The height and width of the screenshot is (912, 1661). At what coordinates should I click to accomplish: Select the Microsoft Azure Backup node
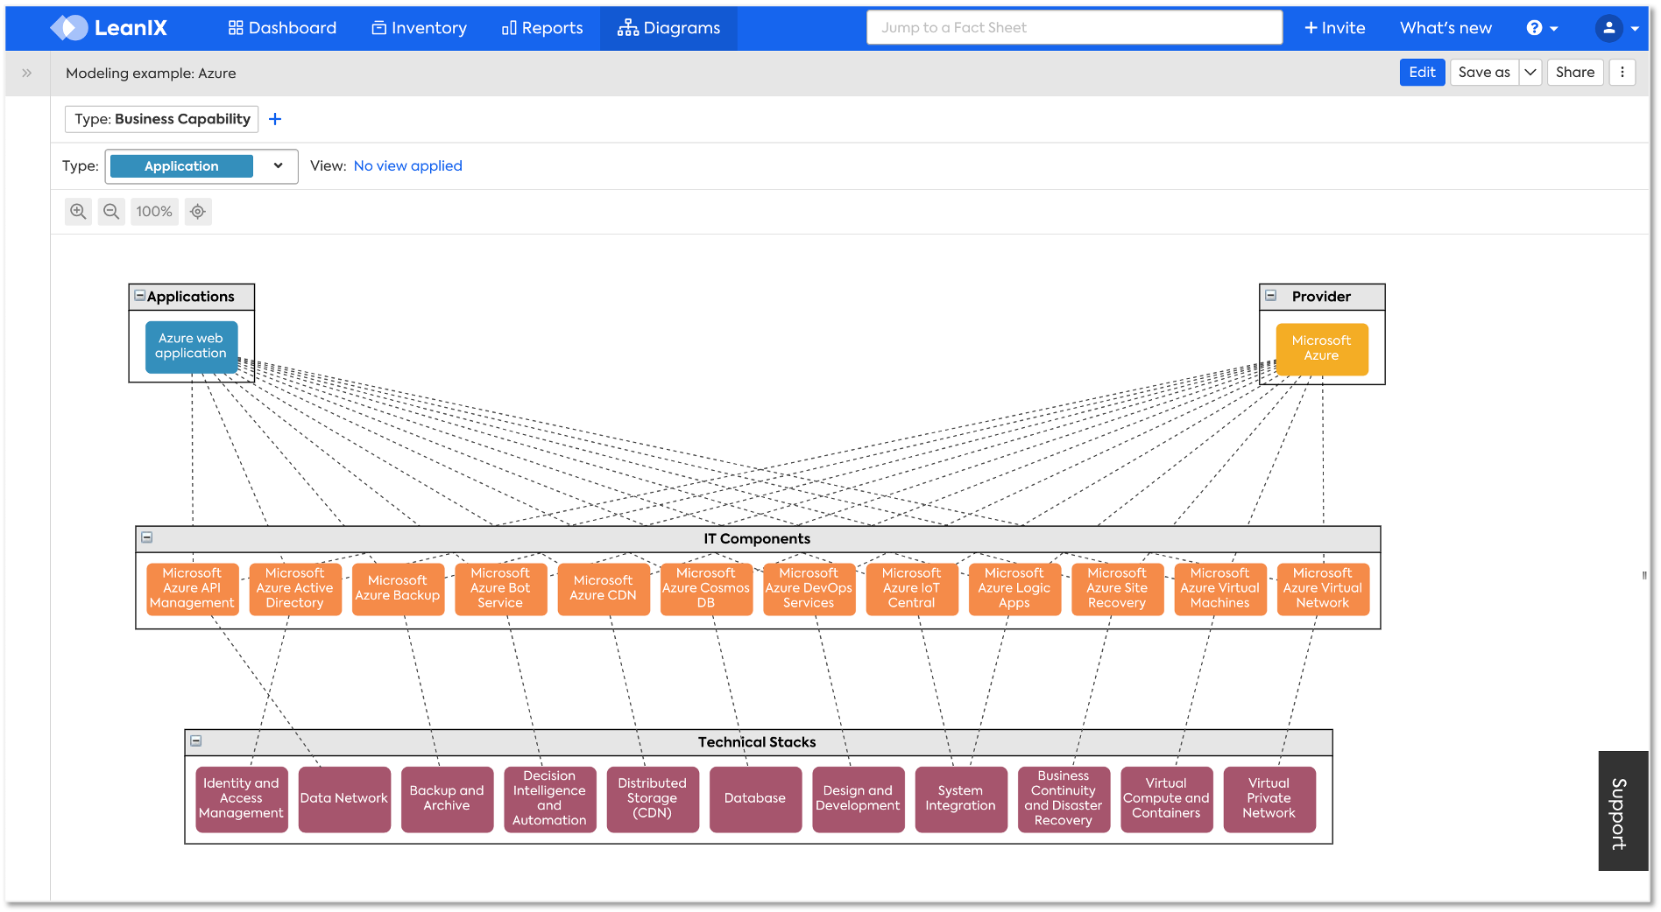(x=398, y=589)
